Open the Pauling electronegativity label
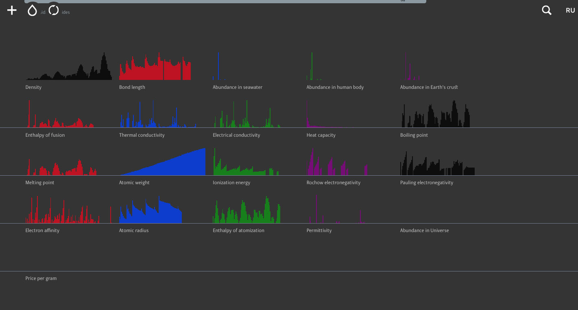Viewport: 578px width, 310px height. click(x=426, y=183)
